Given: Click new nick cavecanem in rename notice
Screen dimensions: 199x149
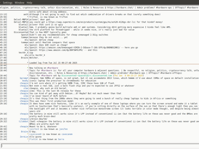Looking at the screenshot, I should tap(67, 134).
